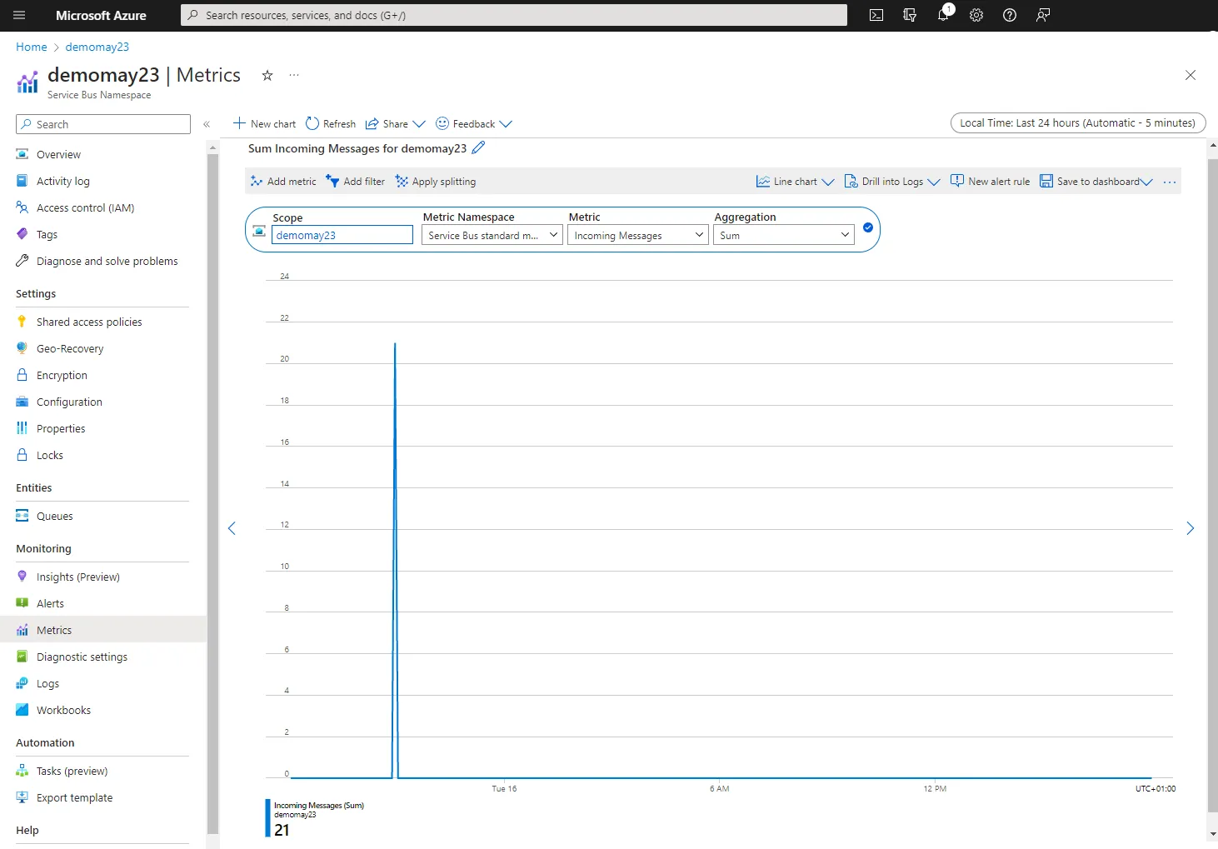The height and width of the screenshot is (849, 1218).
Task: Click the left menu Search box
Action: [x=103, y=124]
